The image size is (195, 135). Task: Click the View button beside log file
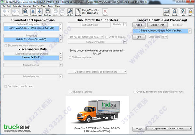[139, 129]
